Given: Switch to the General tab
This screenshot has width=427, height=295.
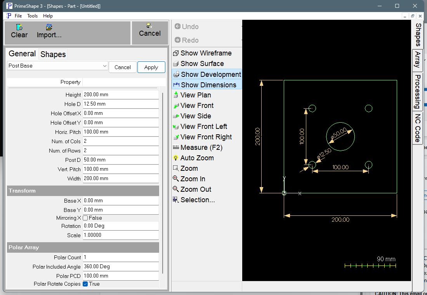Looking at the screenshot, I should click(x=22, y=54).
